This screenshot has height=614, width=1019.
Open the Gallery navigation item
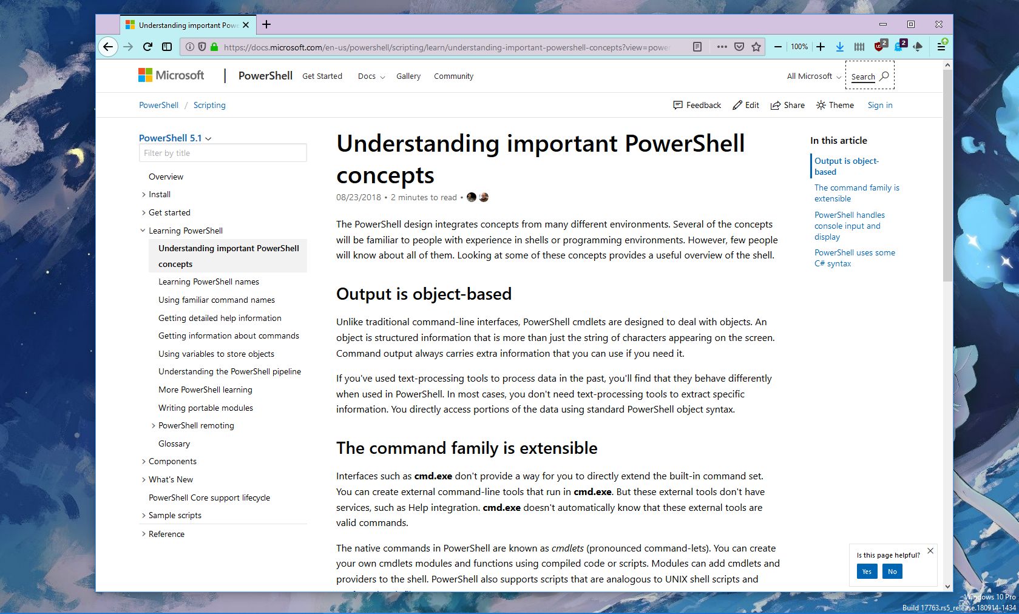click(x=408, y=76)
